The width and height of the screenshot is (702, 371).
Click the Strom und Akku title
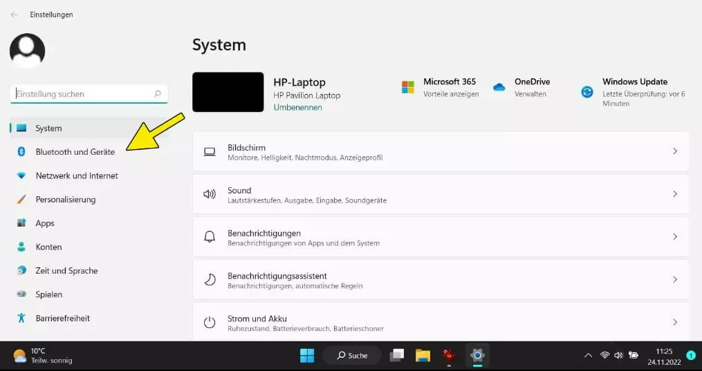tap(257, 318)
